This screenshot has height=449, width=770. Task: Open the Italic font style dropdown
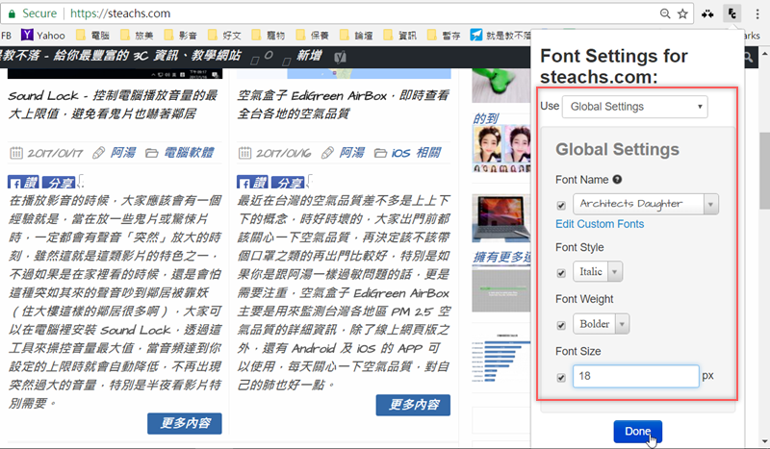pos(599,272)
